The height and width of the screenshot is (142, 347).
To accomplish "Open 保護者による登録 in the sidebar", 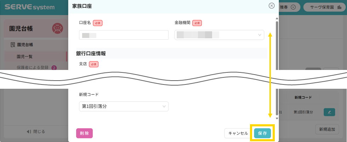I will [x=33, y=67].
